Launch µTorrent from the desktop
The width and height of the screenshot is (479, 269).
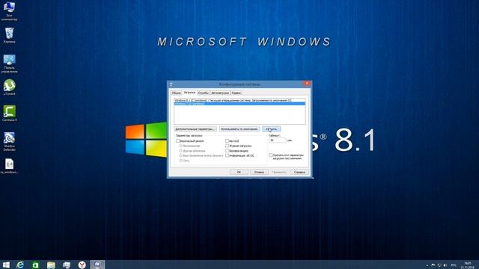click(x=9, y=87)
